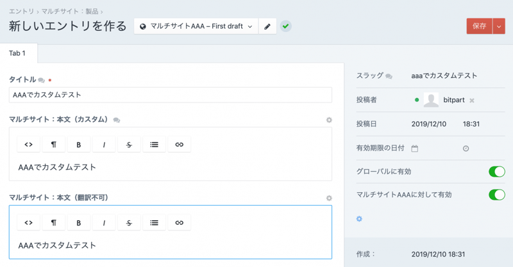The height and width of the screenshot is (267, 513).
Task: Toggle italic in the カスタム body editor
Action: coord(104,145)
